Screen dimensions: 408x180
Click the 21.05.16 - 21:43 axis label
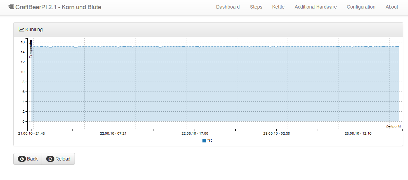(x=31, y=134)
